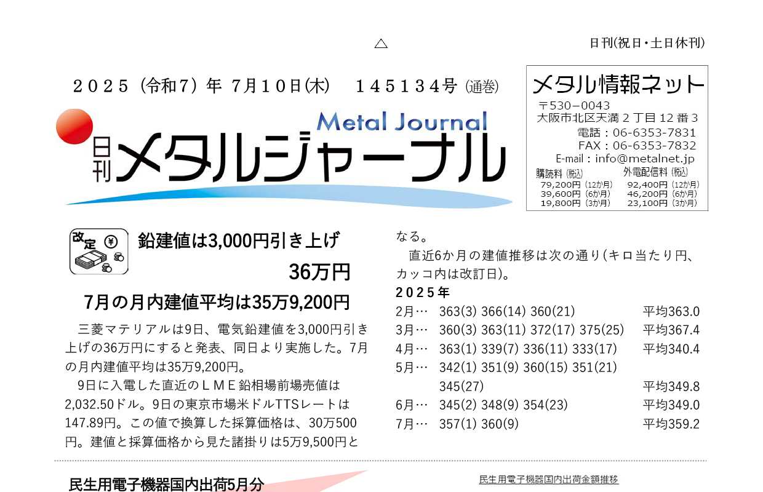Click the メタル情報ネット company heading

pos(617,84)
